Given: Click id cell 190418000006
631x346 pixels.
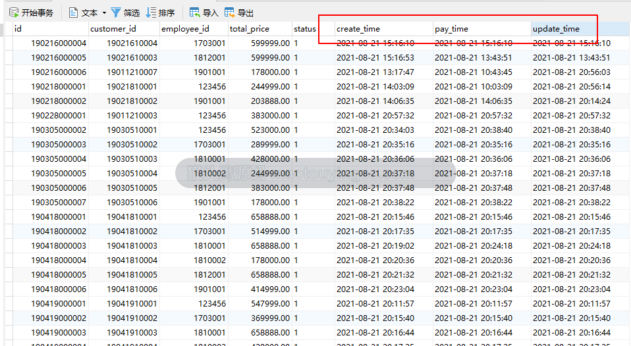Looking at the screenshot, I should tap(51, 289).
